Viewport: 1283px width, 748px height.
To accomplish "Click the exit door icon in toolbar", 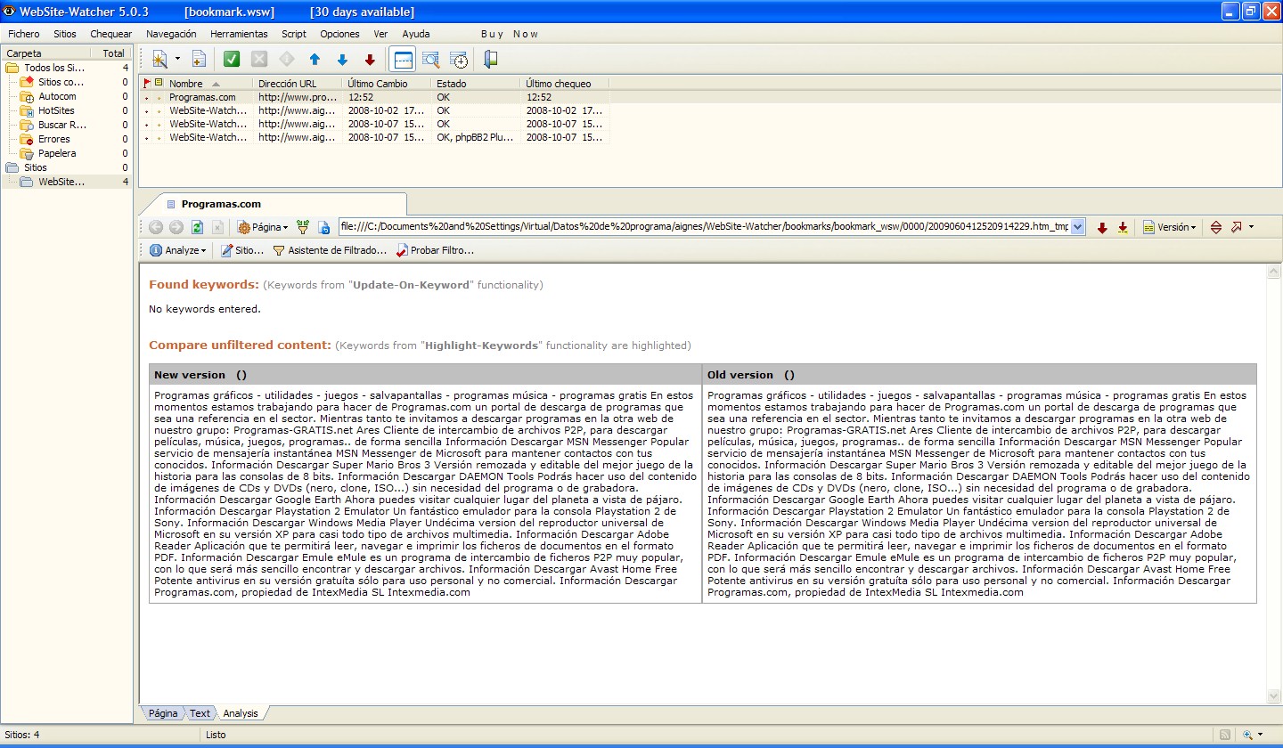I will [490, 60].
